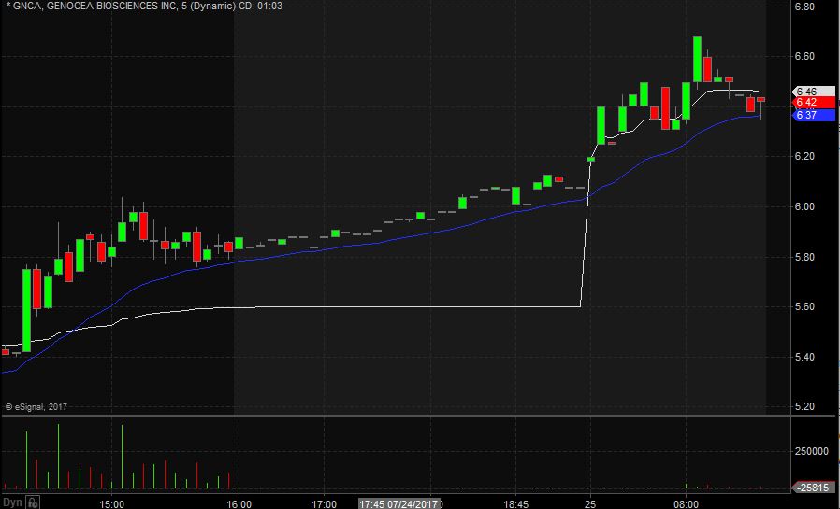Click the 17:00 time axis label
Image resolution: width=840 pixels, height=509 pixels.
tap(324, 503)
